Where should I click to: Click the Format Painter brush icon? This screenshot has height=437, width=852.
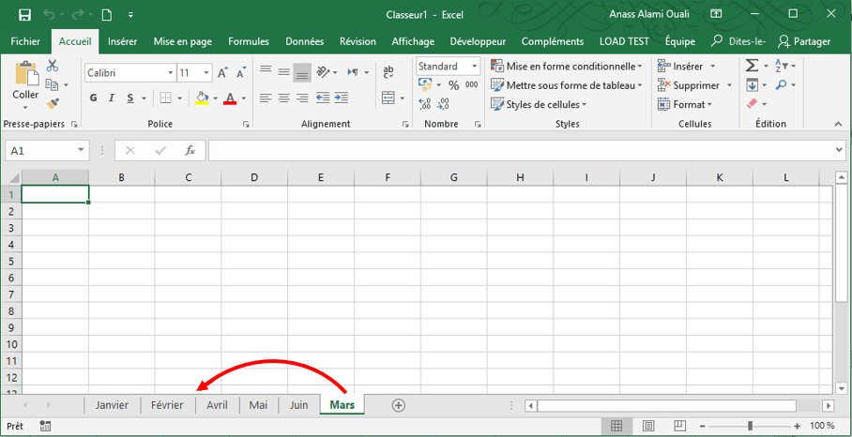[53, 103]
